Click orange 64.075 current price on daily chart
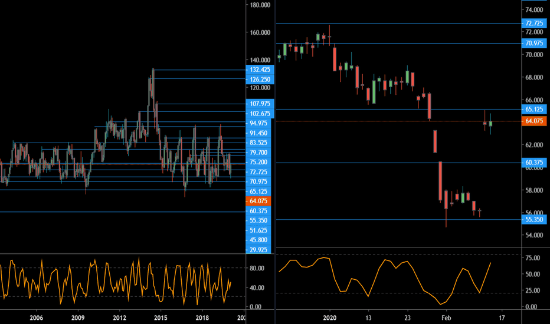 click(x=534, y=121)
